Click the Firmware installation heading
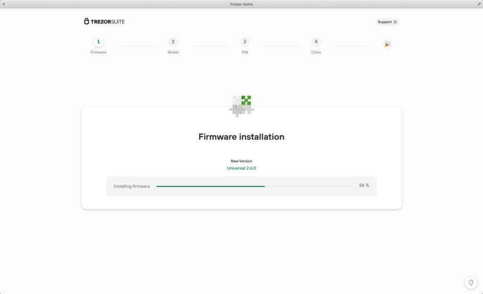Image resolution: width=483 pixels, height=294 pixels. click(x=241, y=137)
